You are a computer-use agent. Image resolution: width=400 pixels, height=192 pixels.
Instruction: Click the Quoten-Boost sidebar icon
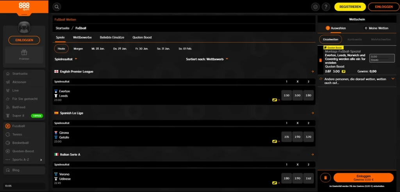(x=8, y=151)
